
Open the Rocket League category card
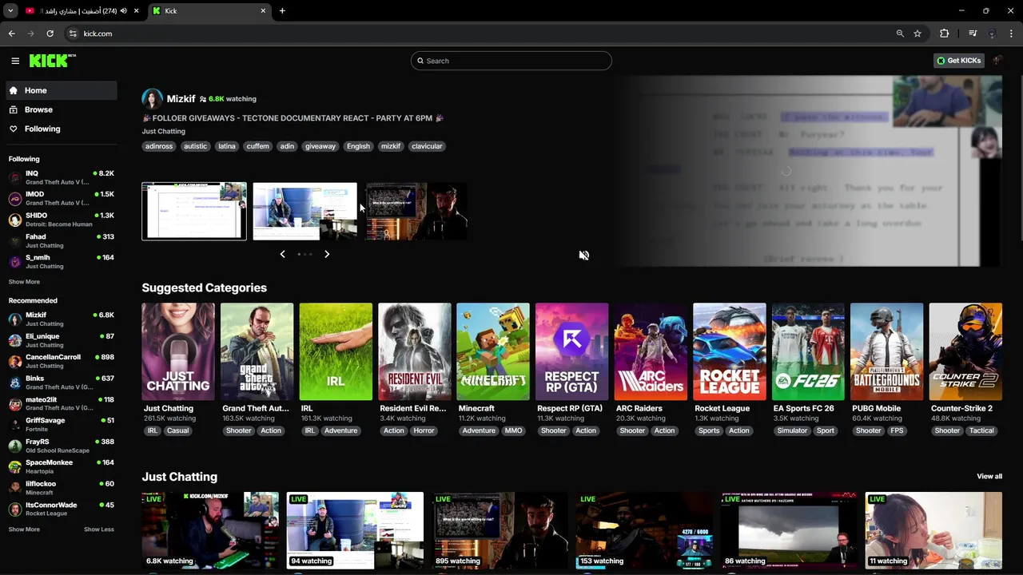pos(729,351)
